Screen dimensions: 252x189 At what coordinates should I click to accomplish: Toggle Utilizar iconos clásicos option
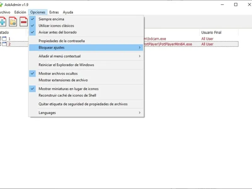coord(86,26)
